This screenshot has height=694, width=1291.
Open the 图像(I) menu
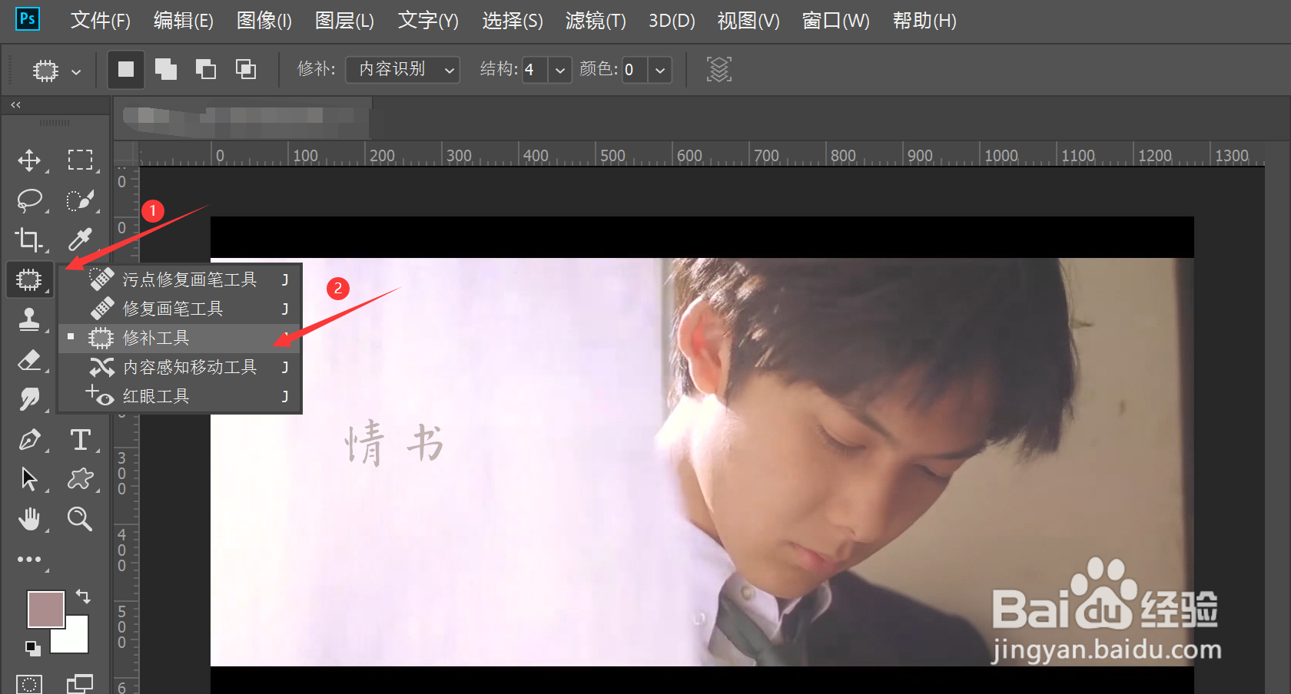pos(264,21)
